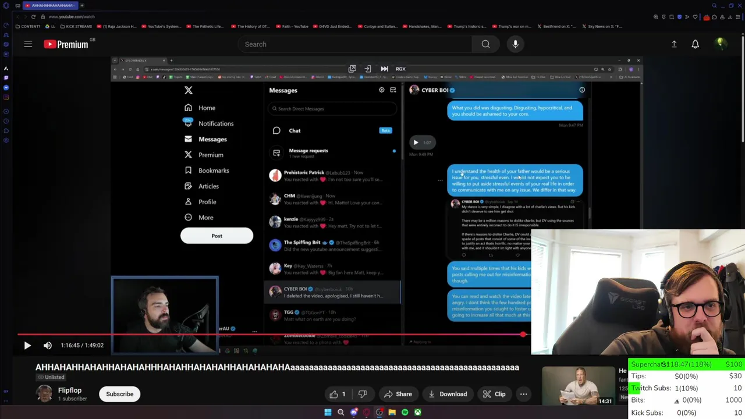Click the search magnifier button
Viewport: 745px width, 419px height.
[x=485, y=44]
